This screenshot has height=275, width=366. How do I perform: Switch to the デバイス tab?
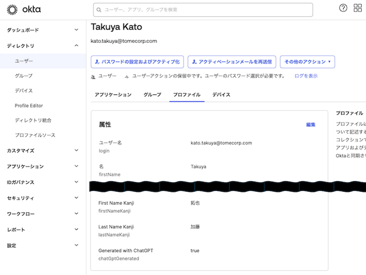(x=221, y=95)
